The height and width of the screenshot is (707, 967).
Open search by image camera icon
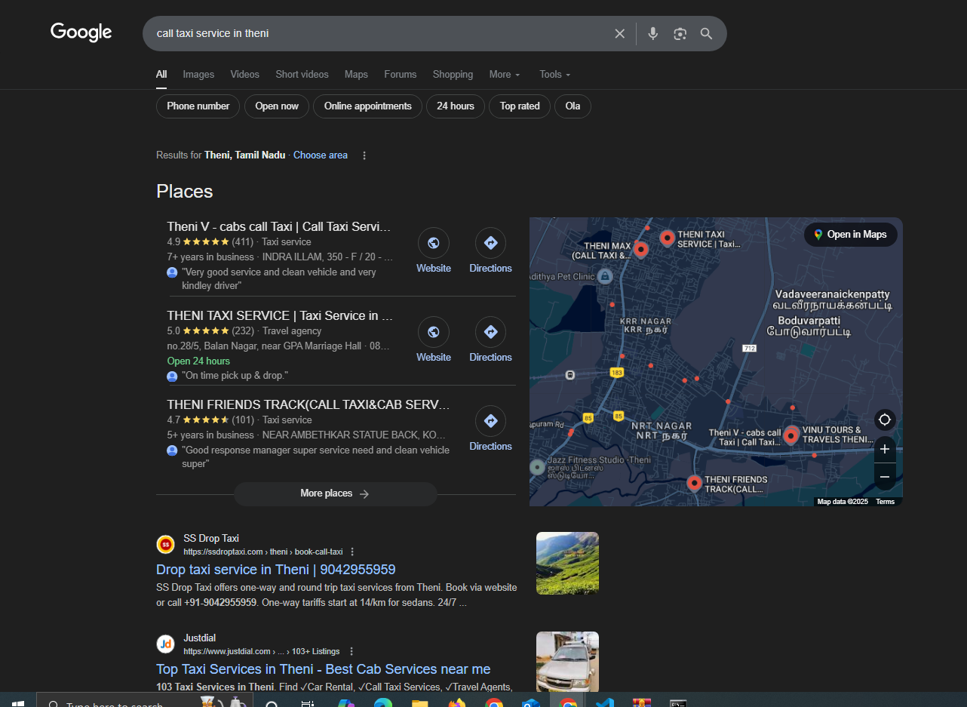pyautogui.click(x=680, y=34)
